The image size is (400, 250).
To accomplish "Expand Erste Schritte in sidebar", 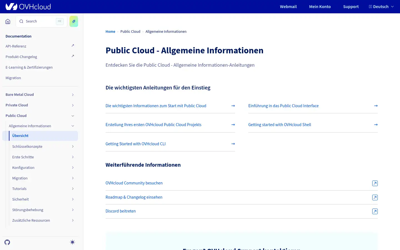I will coord(73,157).
